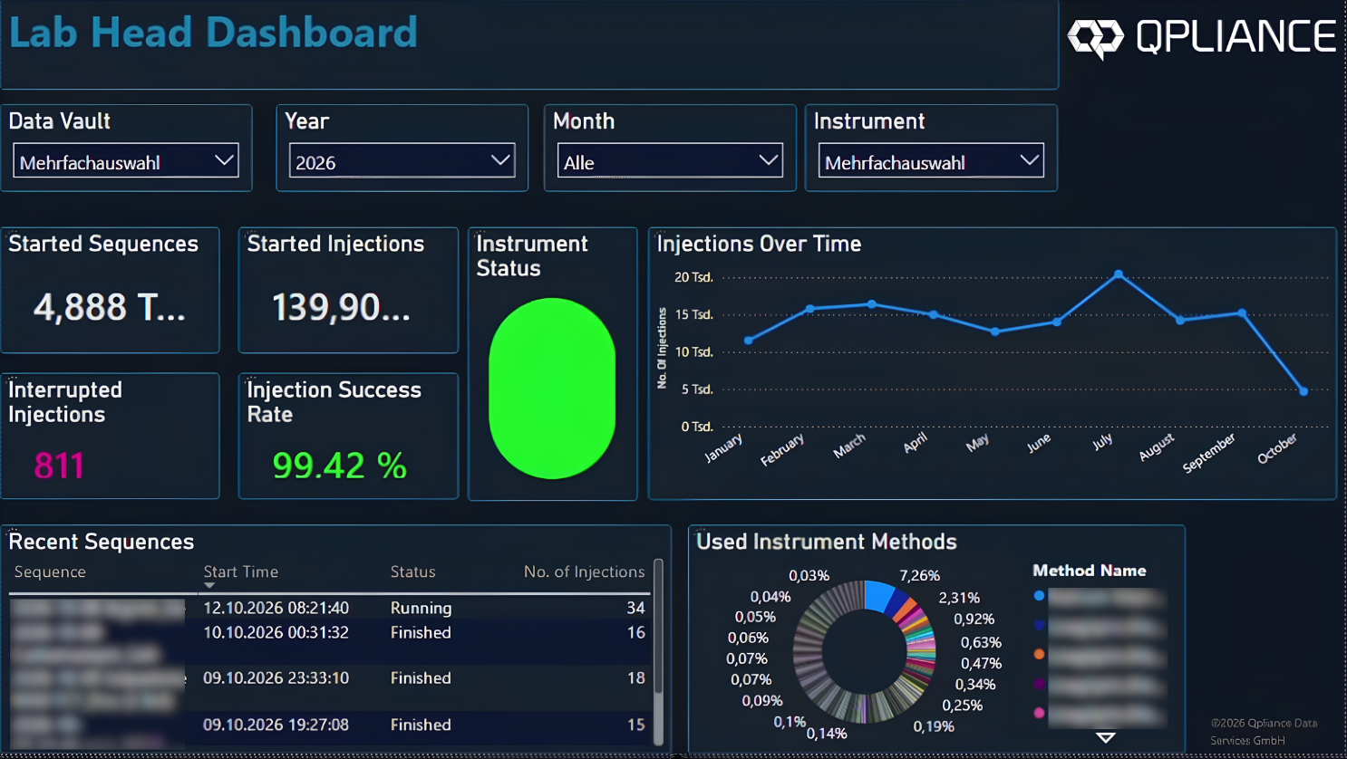Image resolution: width=1347 pixels, height=759 pixels.
Task: Click the 99.42 % success rate value
Action: pyautogui.click(x=339, y=466)
